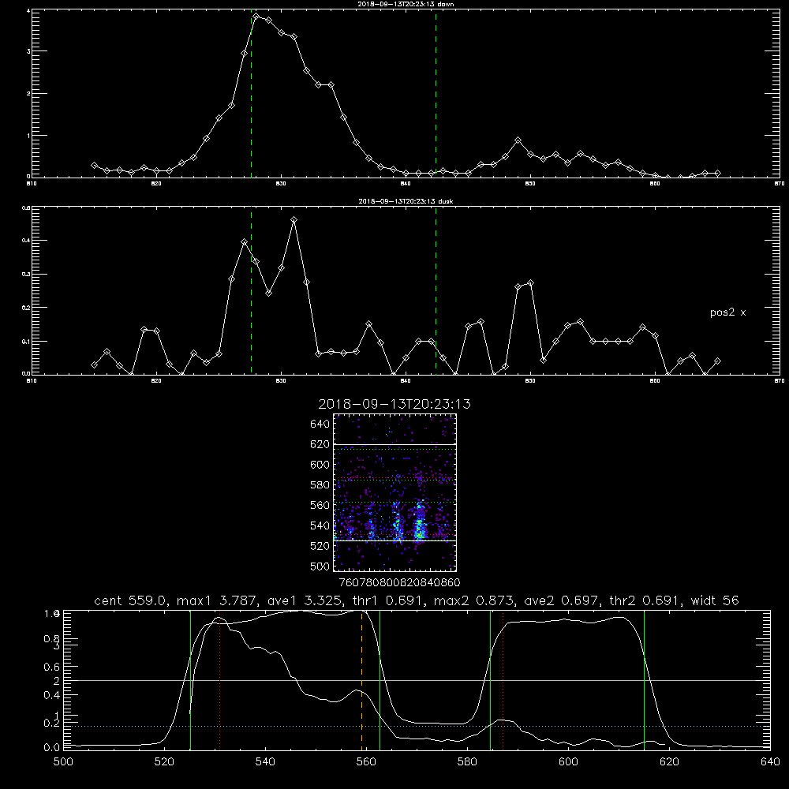Select the 'thr2 0.691' statistic text
The width and height of the screenshot is (789, 789).
pos(645,600)
